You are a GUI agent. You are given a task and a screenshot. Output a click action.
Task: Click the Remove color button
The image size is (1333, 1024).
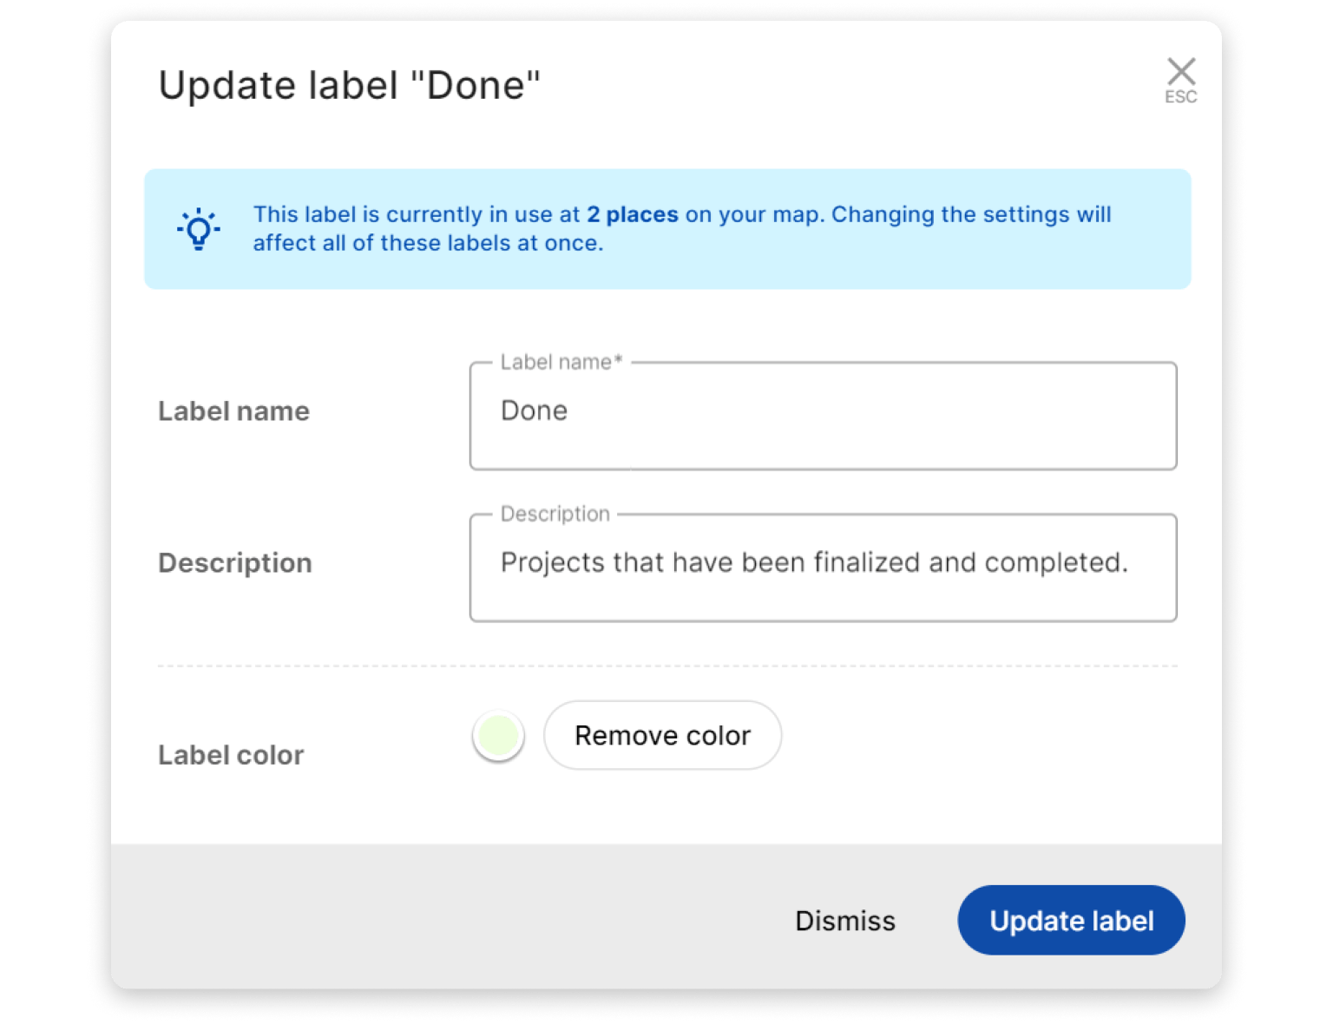(x=661, y=735)
